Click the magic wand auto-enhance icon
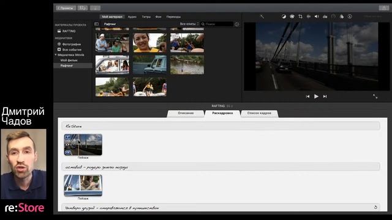The image size is (392, 220). pos(262,16)
